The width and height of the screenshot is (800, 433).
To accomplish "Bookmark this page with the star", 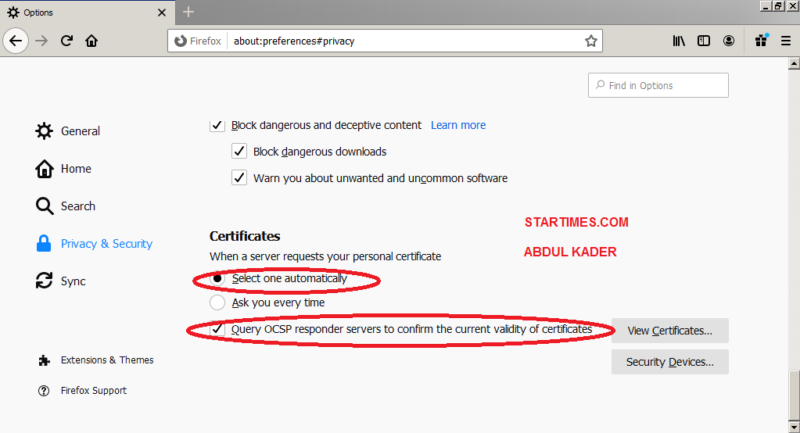I will (591, 41).
